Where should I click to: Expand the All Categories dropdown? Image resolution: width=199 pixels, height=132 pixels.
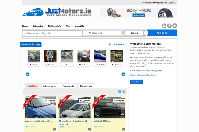pos(123,33)
